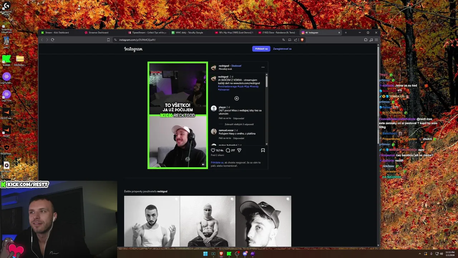Click the Prihlásiť sa login button
Screen dimensions: 458x258
[261, 49]
